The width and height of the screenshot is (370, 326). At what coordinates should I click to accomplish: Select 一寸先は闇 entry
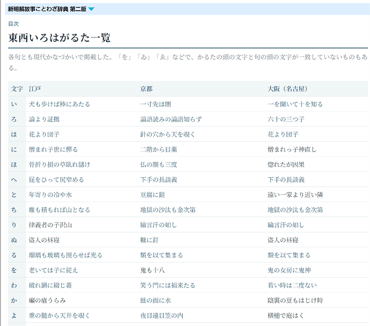(x=156, y=104)
